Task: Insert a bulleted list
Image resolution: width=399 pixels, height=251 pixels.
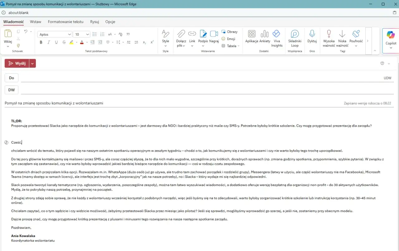Action: coord(94,34)
